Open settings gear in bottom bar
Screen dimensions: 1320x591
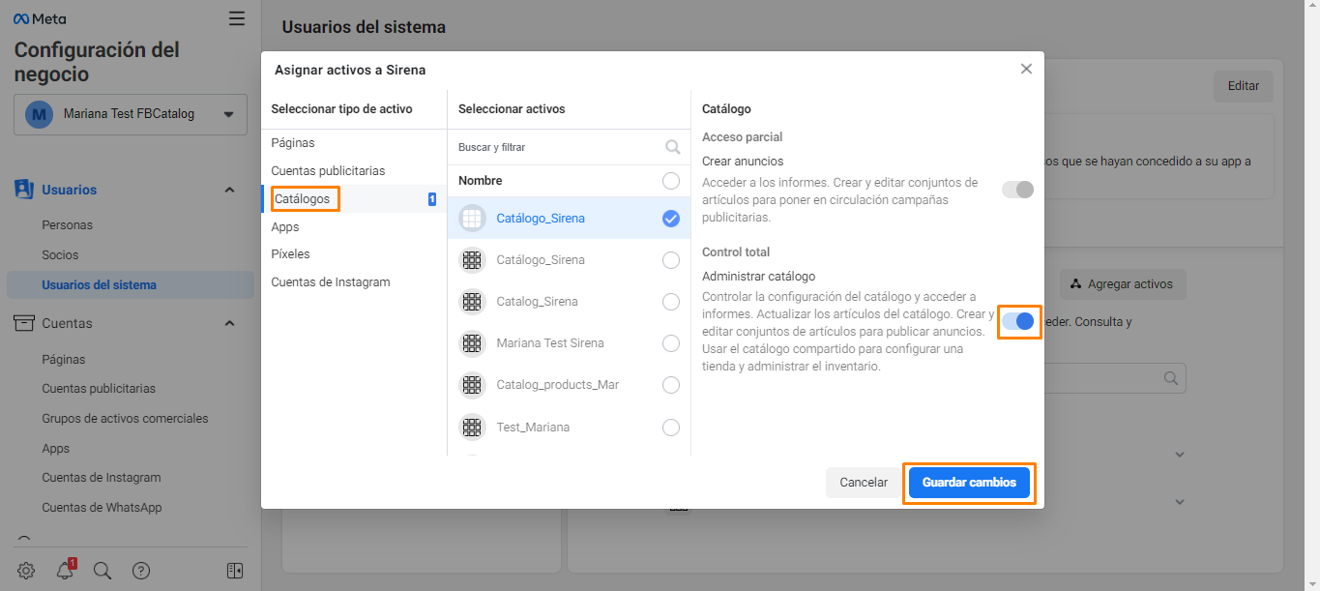coord(26,570)
